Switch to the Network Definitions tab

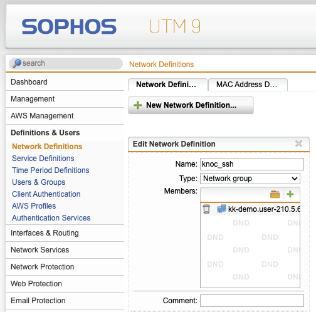[x=167, y=85]
